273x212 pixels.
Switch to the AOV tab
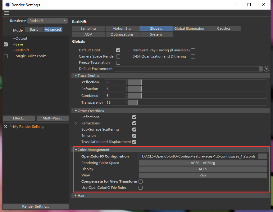point(88,34)
